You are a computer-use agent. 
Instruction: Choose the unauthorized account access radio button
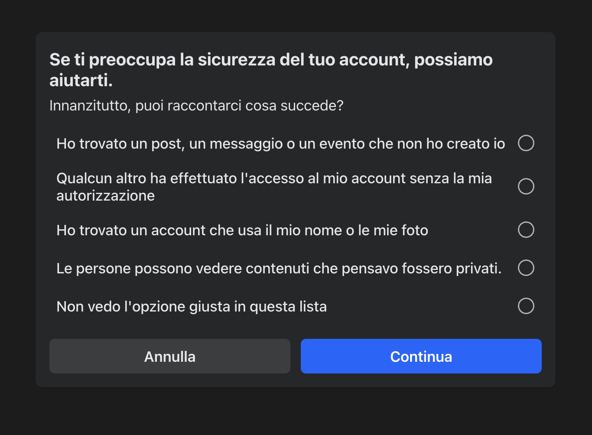pos(526,186)
